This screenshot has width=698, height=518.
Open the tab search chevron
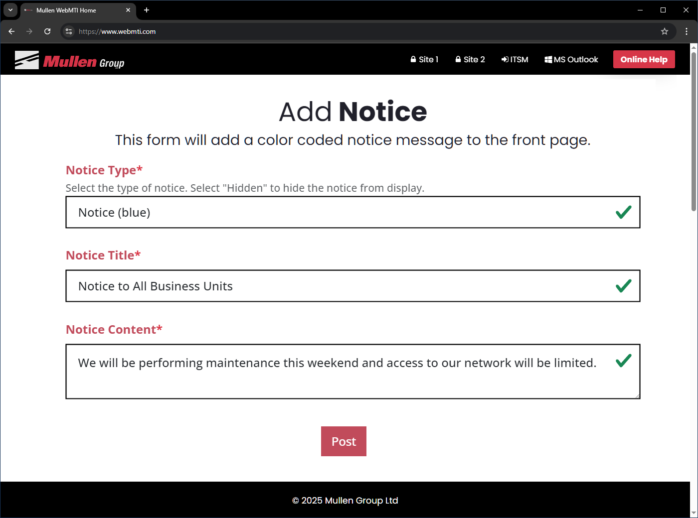pyautogui.click(x=10, y=10)
